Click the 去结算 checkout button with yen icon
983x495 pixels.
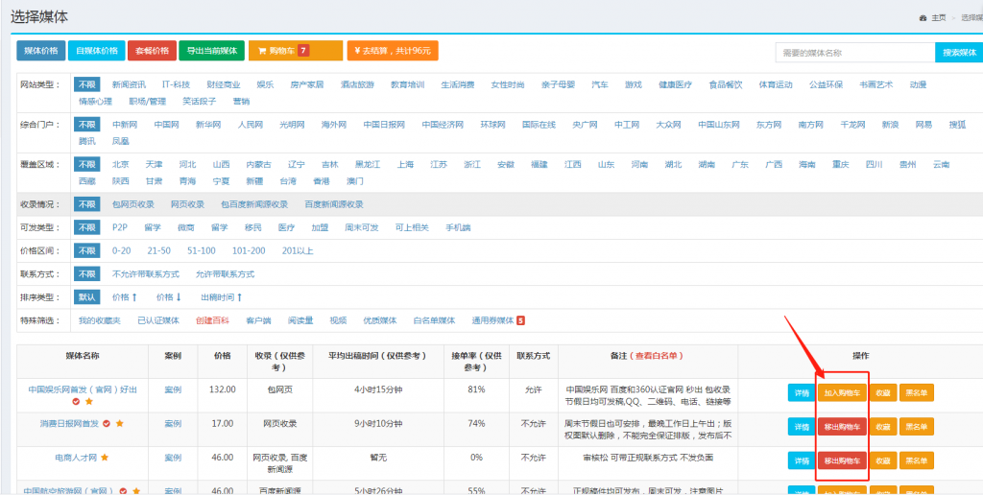[x=394, y=51]
